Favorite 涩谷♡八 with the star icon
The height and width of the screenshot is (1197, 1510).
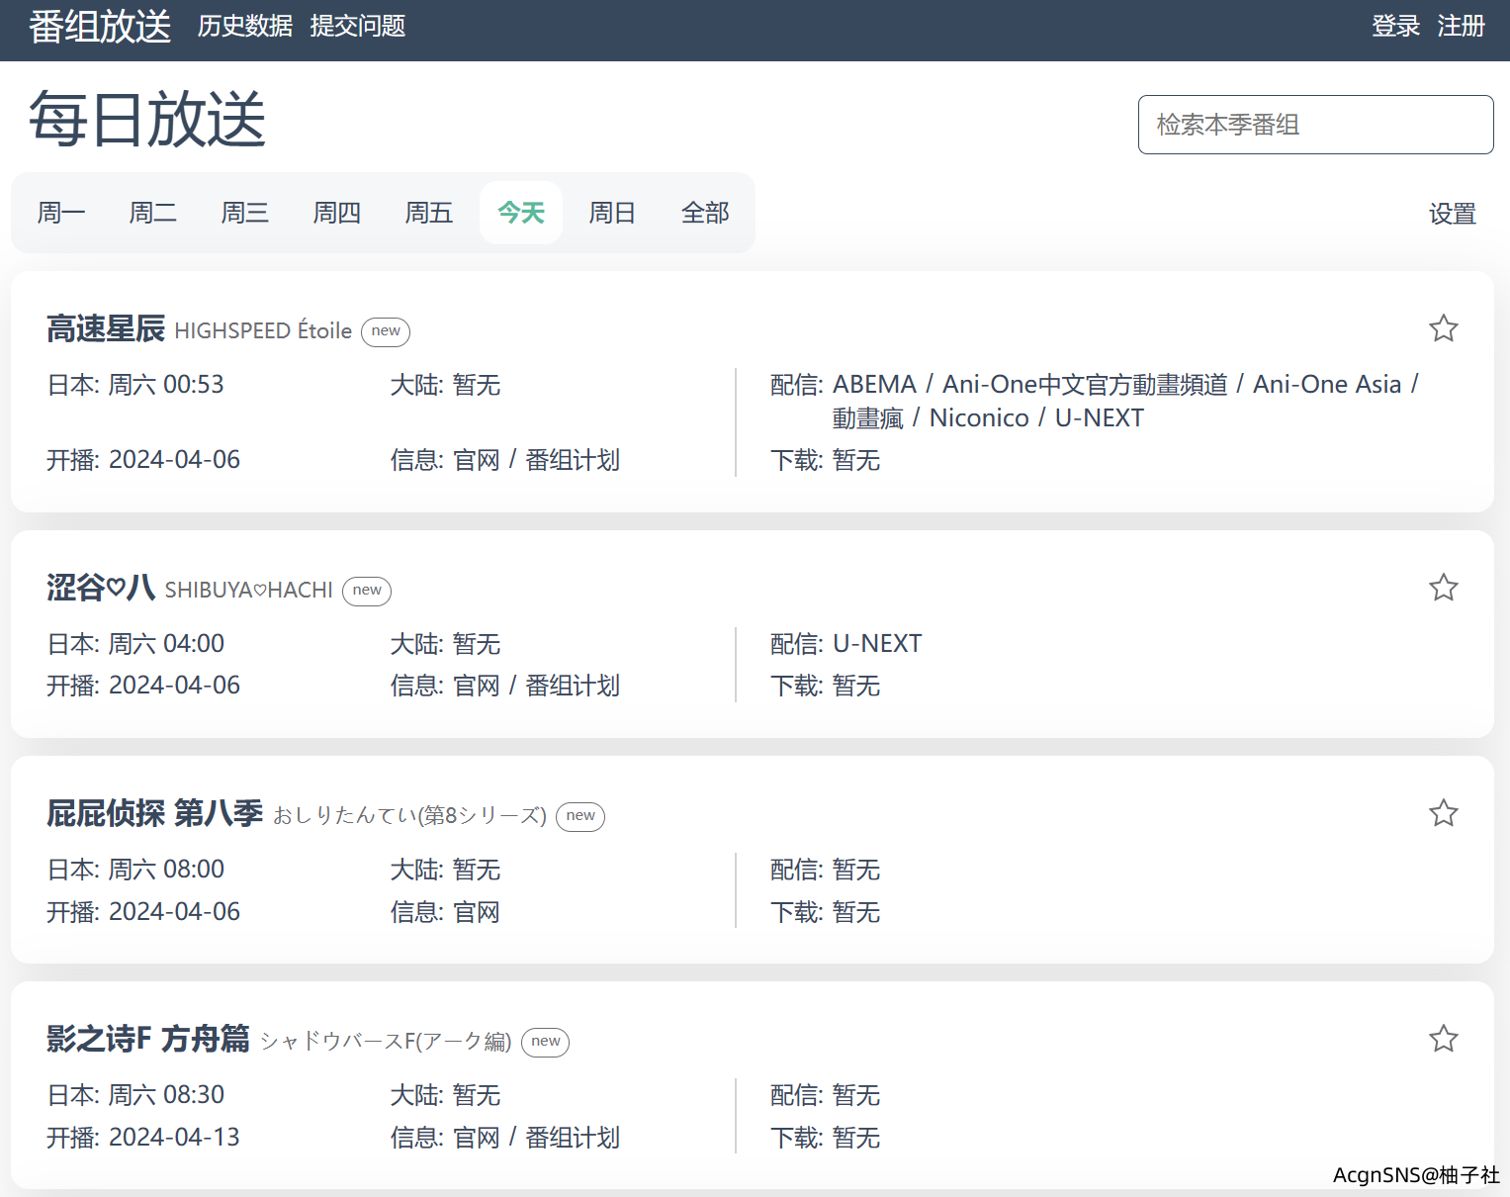(1443, 588)
